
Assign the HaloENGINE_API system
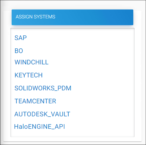[x=39, y=127]
